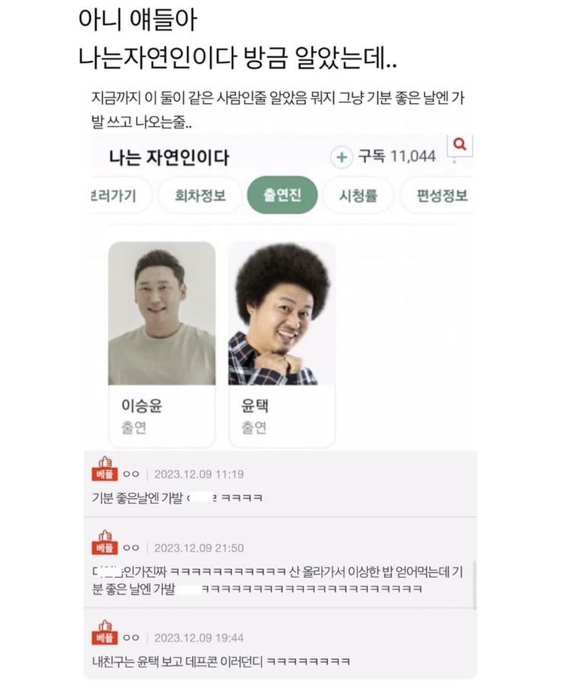Click the comment scrollbar beside the 21:50 comment

(475, 585)
